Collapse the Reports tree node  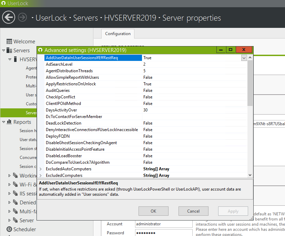pyautogui.click(x=4, y=122)
